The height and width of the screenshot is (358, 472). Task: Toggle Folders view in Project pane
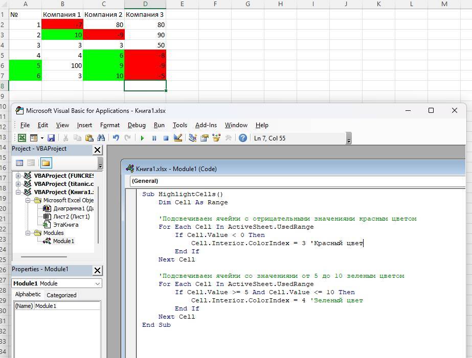(46, 163)
